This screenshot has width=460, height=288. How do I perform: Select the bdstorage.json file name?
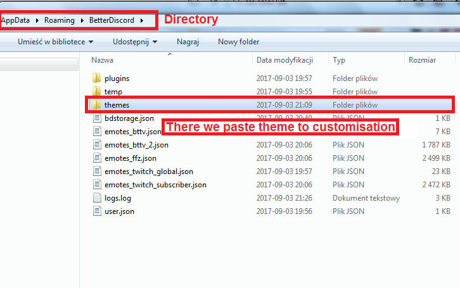click(x=129, y=118)
